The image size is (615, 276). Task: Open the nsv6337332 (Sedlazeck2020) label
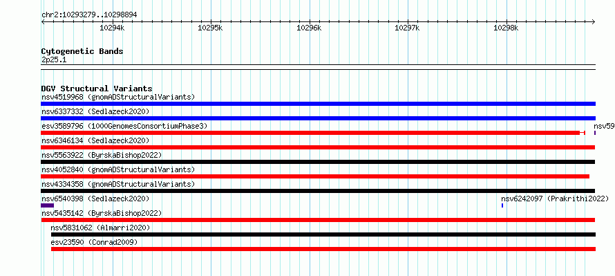(95, 111)
